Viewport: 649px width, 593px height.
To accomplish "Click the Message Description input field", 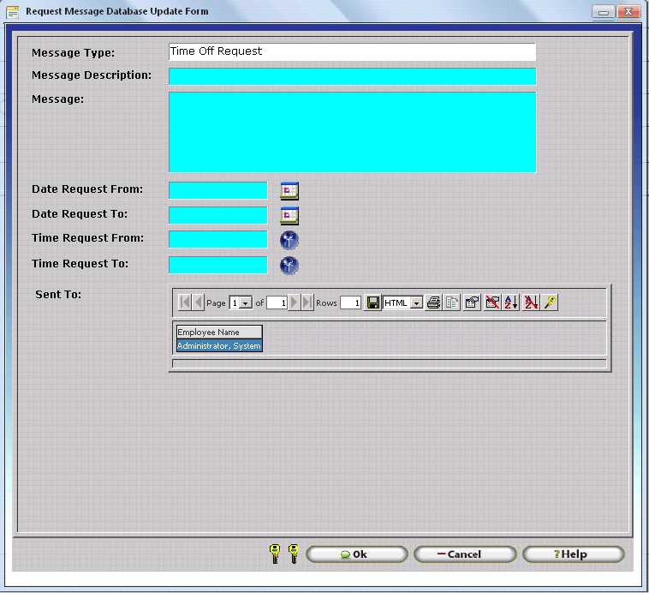I will coord(352,76).
